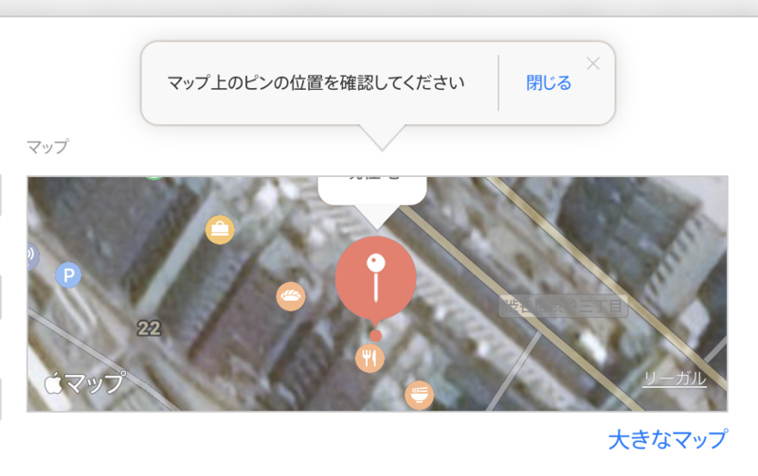Click the マップ section heading
This screenshot has height=476, width=758.
[x=47, y=147]
